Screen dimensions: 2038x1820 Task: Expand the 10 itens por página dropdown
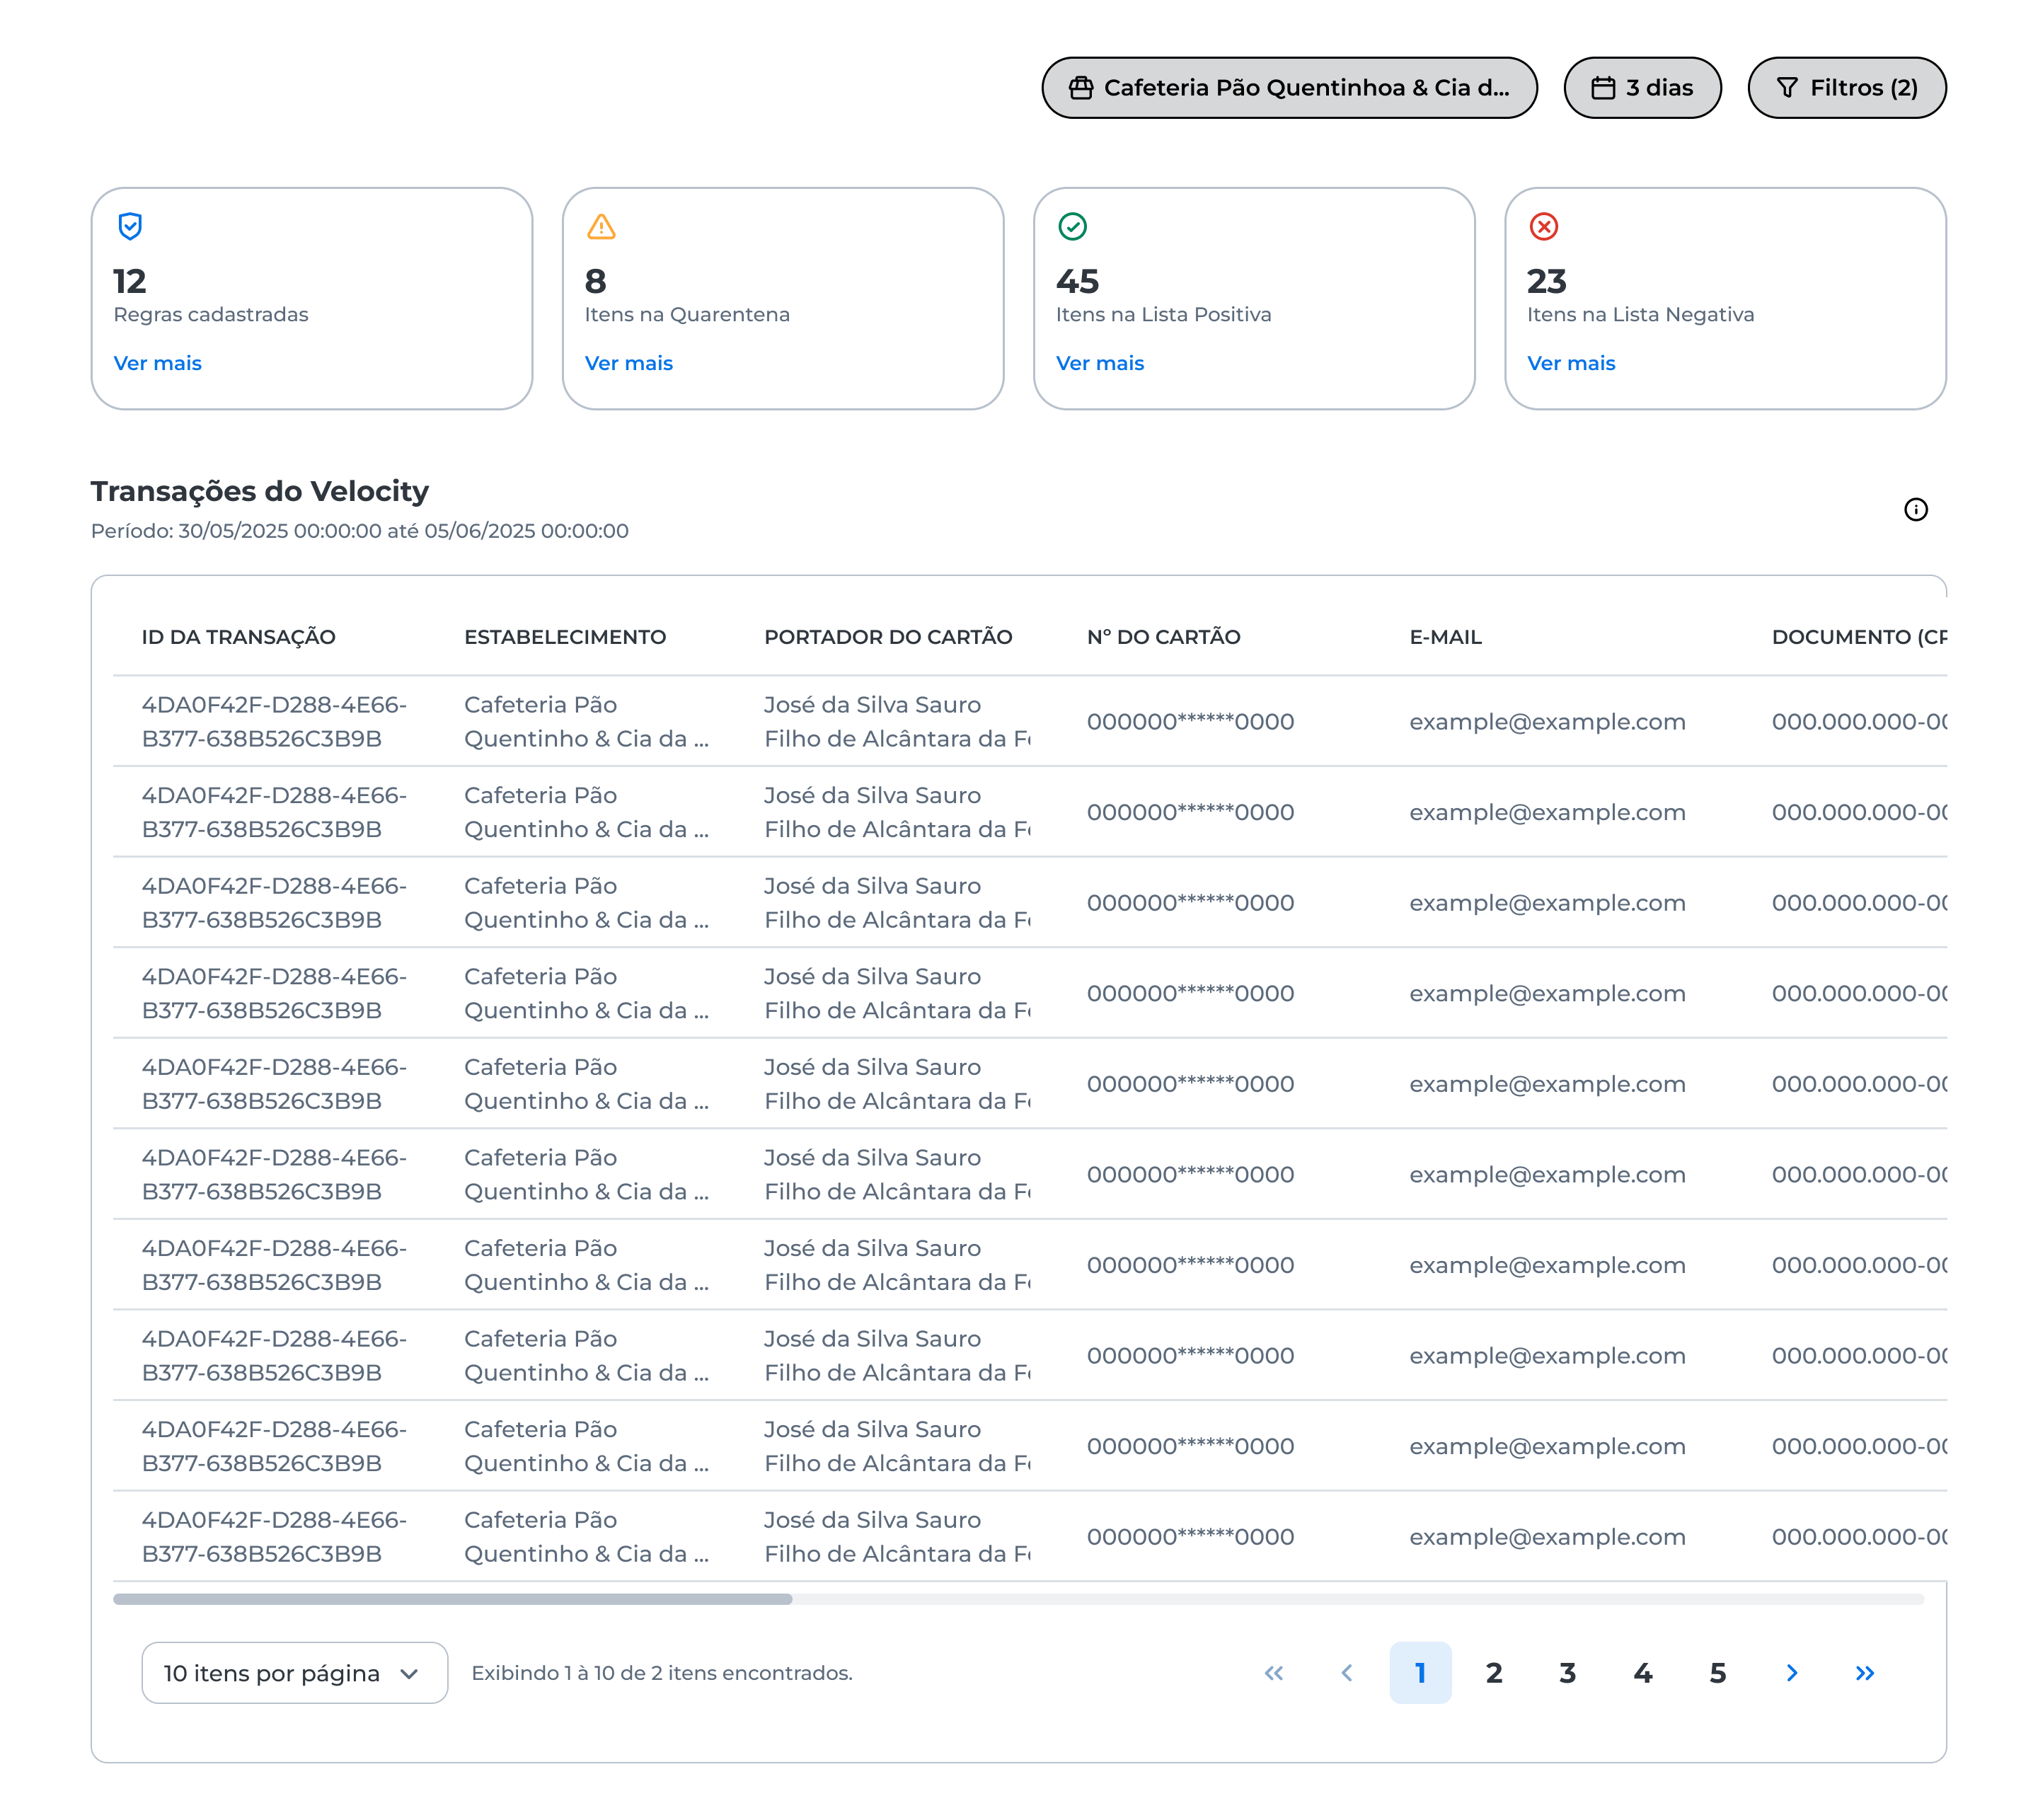(294, 1673)
